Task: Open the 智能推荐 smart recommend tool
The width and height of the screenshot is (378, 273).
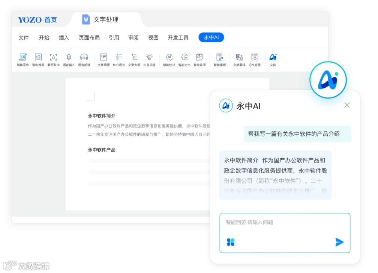Action: click(x=38, y=60)
